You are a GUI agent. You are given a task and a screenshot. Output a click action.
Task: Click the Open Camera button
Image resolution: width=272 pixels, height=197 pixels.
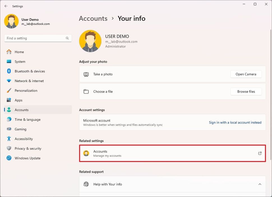(x=246, y=74)
